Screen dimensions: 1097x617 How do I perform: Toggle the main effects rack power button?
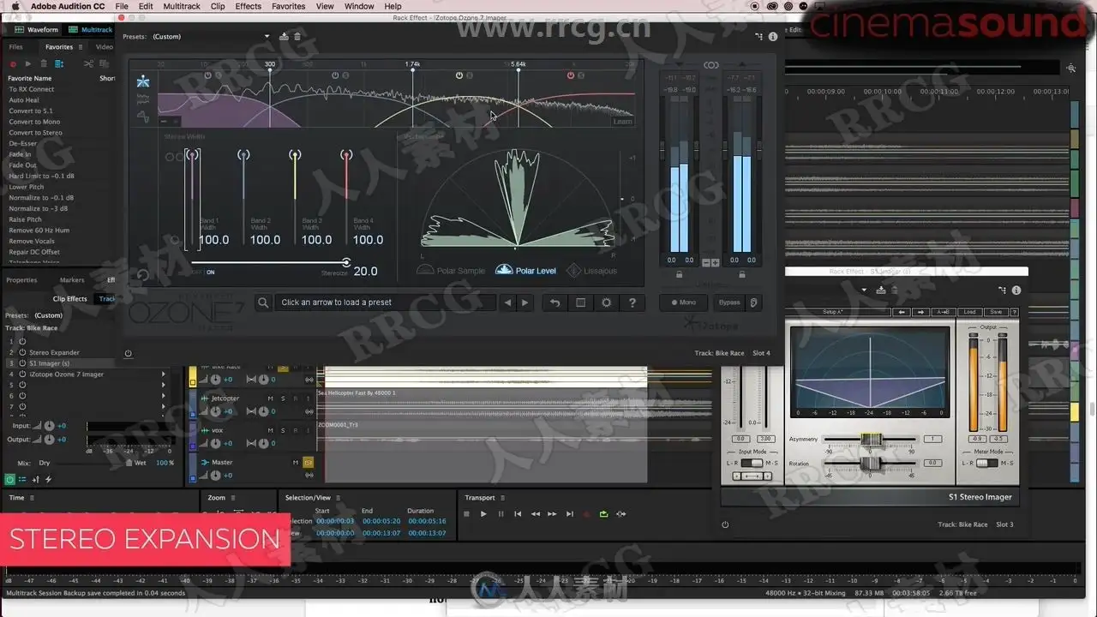pyautogui.click(x=10, y=479)
